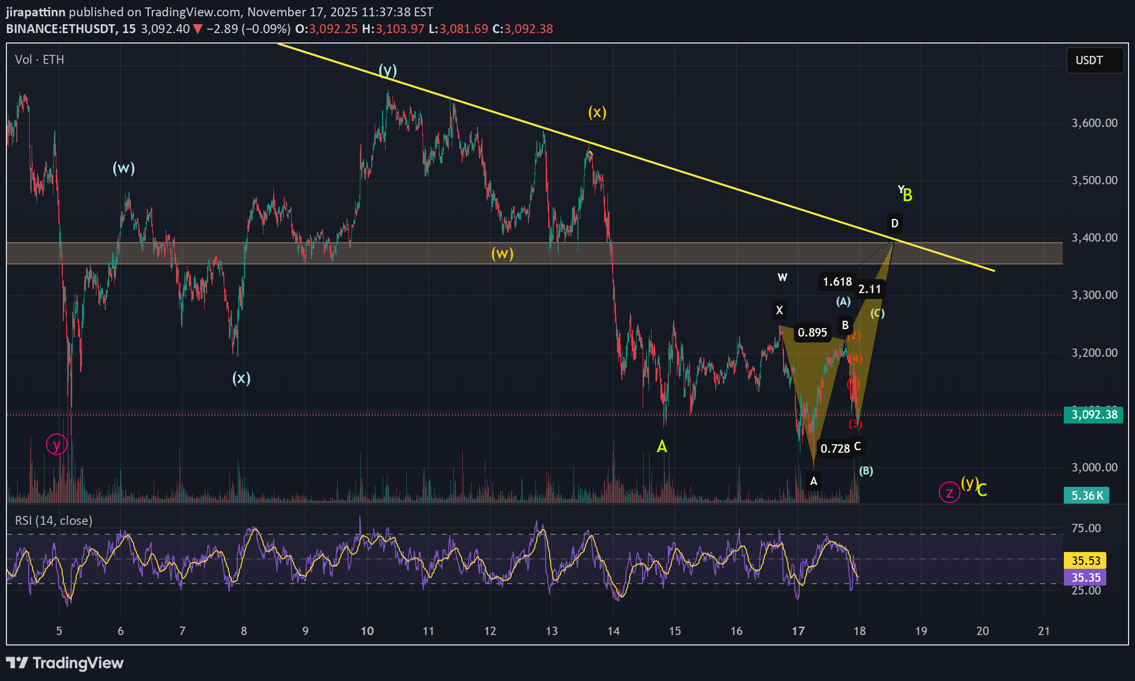Open the Vol · ETH indicator legend
The width and height of the screenshot is (1135, 681).
40,60
